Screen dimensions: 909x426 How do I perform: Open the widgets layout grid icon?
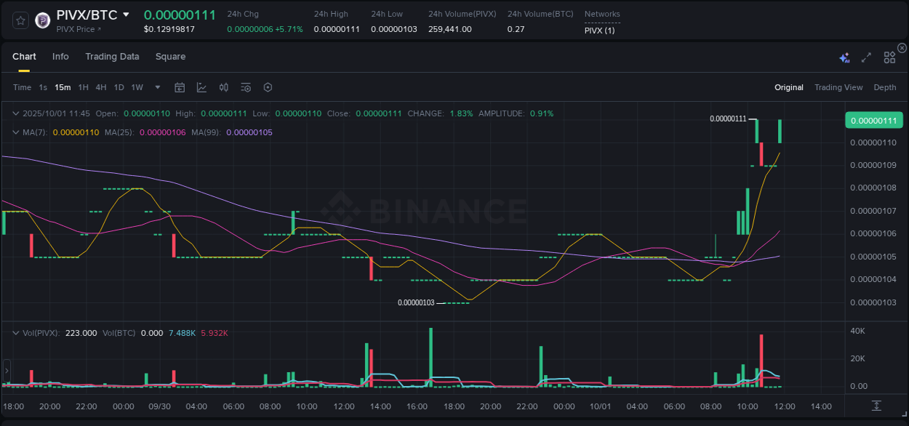pos(889,57)
